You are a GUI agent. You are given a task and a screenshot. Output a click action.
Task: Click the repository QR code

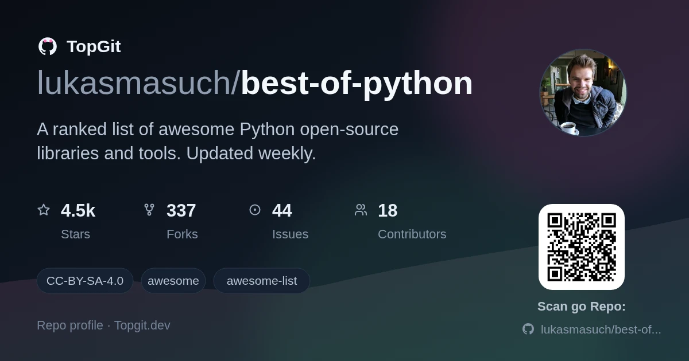582,247
